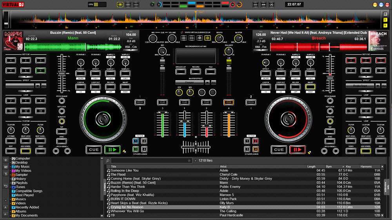Click the crossfader in center
The width and height of the screenshot is (392, 220).
coord(196,147)
